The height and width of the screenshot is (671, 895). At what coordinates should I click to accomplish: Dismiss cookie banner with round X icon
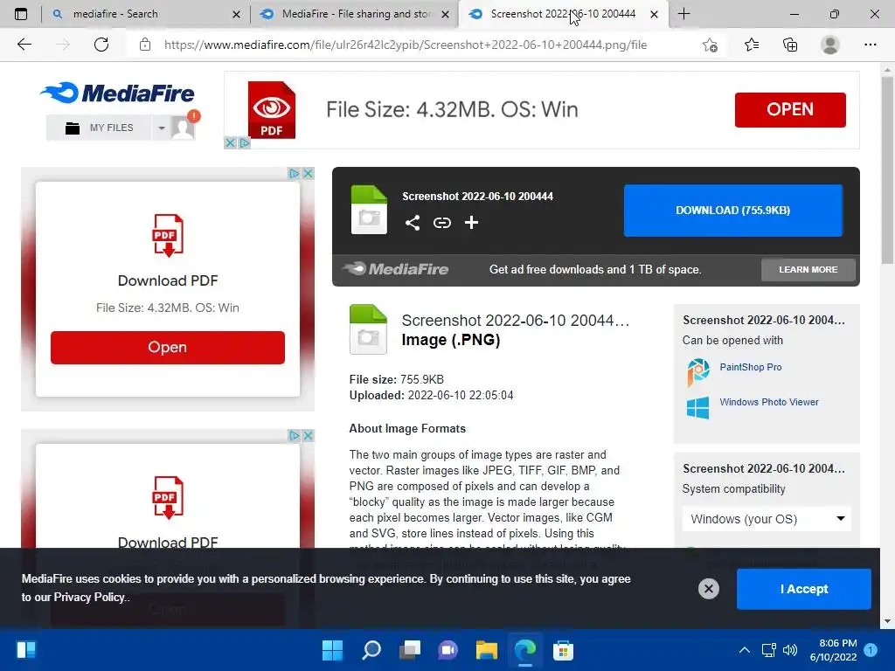tap(708, 589)
